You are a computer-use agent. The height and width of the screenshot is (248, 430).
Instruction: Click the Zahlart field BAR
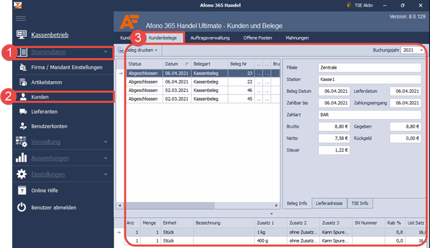click(369, 115)
